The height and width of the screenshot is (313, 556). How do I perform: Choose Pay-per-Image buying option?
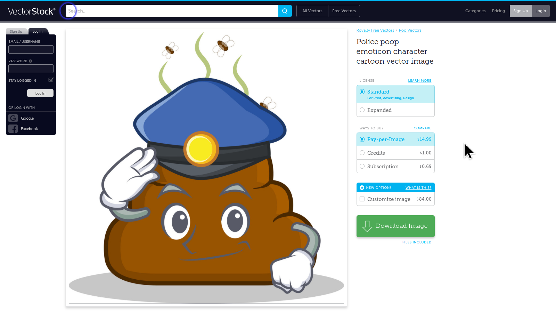[395, 139]
